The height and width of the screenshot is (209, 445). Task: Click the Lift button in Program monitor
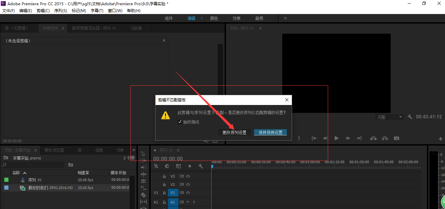pos(373,138)
